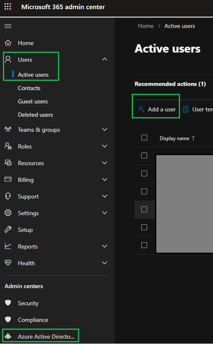The image size is (213, 344).
Task: Check the fifth user row checkbox
Action: (x=144, y=227)
